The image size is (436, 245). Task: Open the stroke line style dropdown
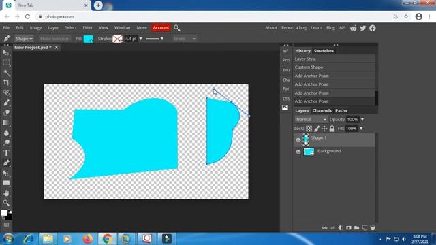[155, 39]
